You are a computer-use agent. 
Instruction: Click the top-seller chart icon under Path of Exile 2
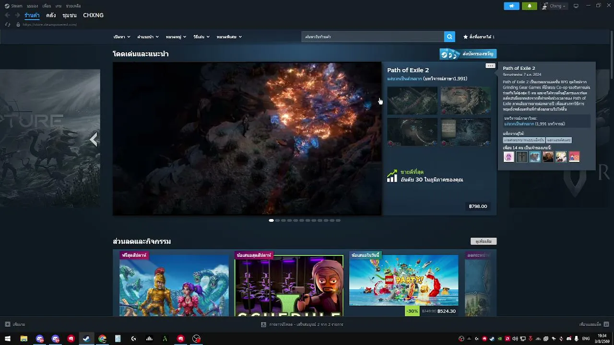click(x=392, y=176)
